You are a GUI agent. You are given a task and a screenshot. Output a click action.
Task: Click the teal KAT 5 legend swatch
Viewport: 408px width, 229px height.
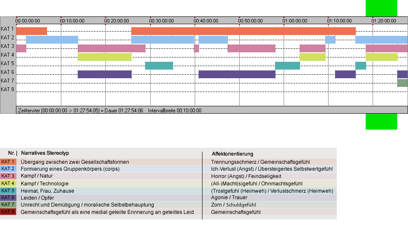tap(8, 191)
